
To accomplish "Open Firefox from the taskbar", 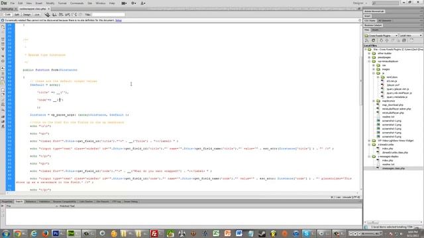I will pos(45,233).
